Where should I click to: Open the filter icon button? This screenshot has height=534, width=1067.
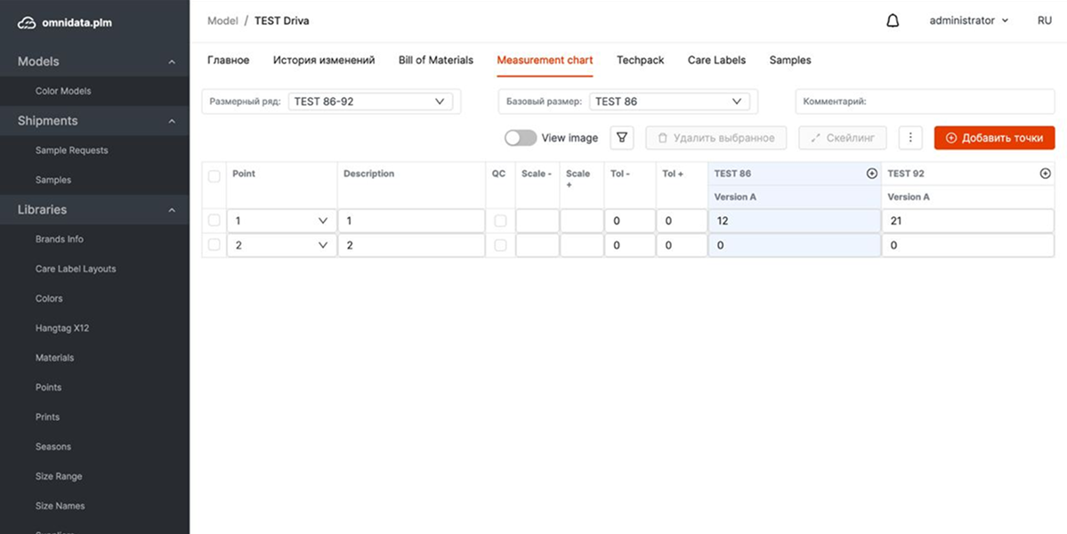click(621, 138)
